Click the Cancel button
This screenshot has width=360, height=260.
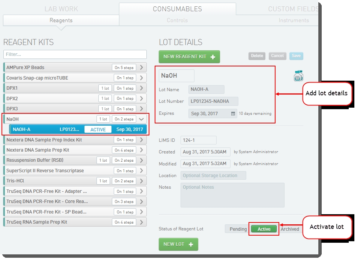tap(277, 56)
